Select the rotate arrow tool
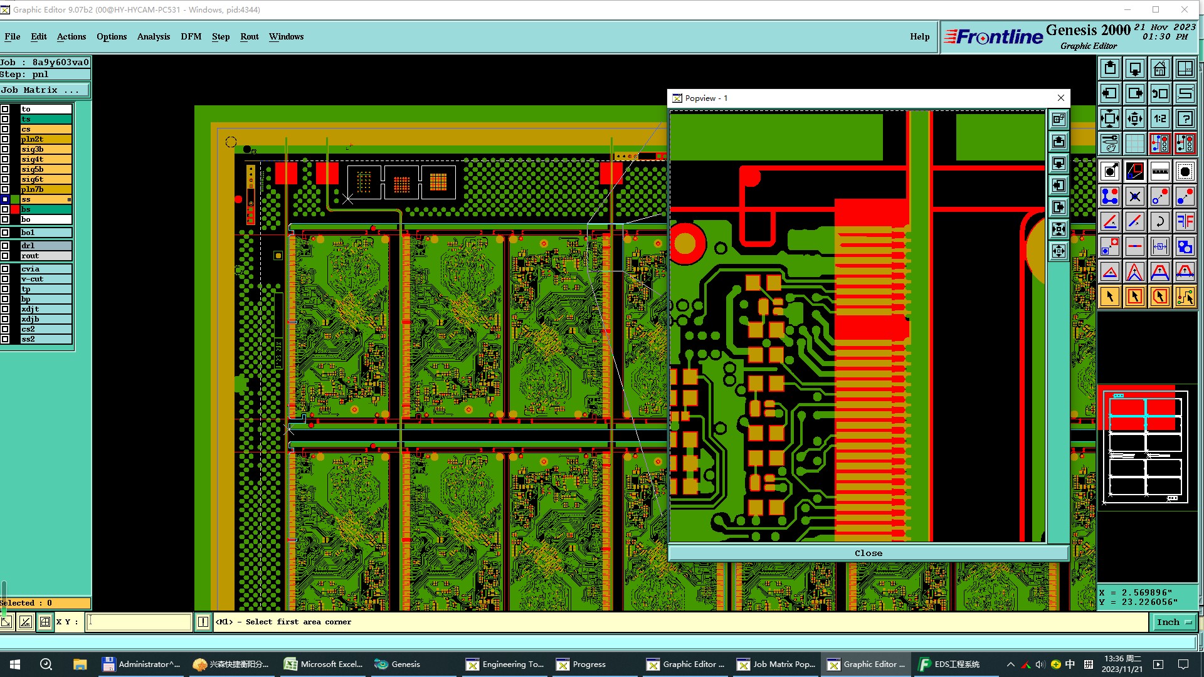Viewport: 1204px width, 677px height. coord(1159,221)
